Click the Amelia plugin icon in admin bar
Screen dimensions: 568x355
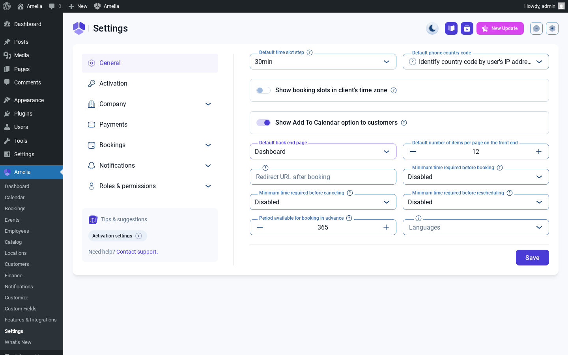pos(97,6)
